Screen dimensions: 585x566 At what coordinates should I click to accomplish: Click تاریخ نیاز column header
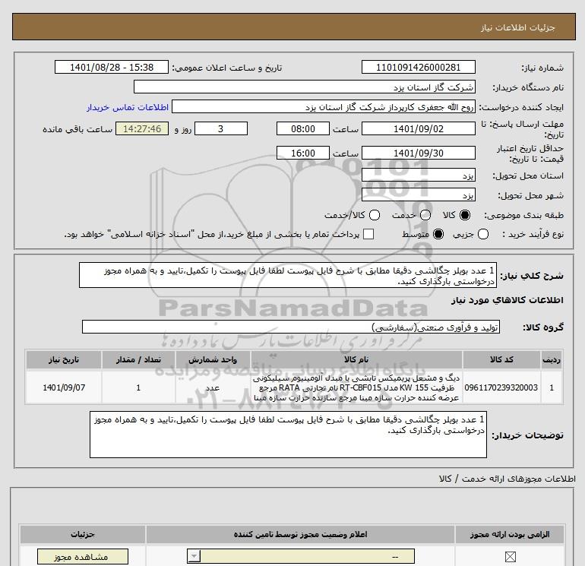point(64,359)
